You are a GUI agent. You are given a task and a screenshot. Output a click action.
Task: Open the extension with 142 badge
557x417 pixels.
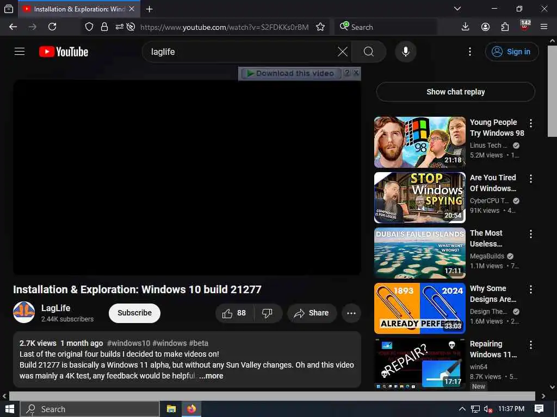pos(525,26)
